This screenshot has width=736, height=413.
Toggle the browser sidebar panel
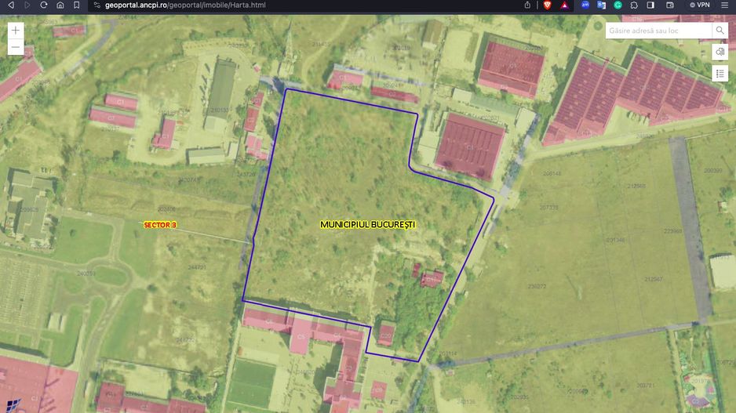click(x=650, y=5)
